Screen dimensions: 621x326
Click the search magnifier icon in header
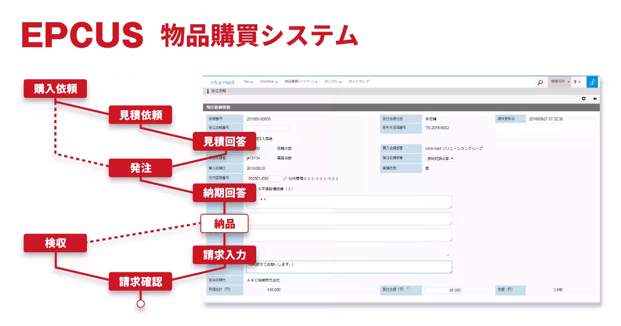(x=540, y=82)
